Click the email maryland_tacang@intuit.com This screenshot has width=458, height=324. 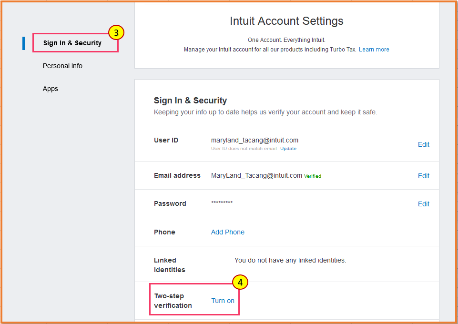254,140
